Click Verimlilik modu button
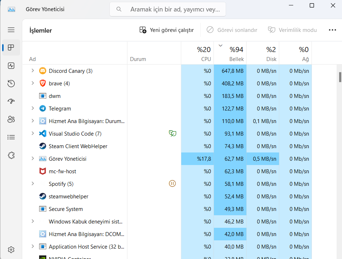The image size is (342, 259). tap(292, 30)
